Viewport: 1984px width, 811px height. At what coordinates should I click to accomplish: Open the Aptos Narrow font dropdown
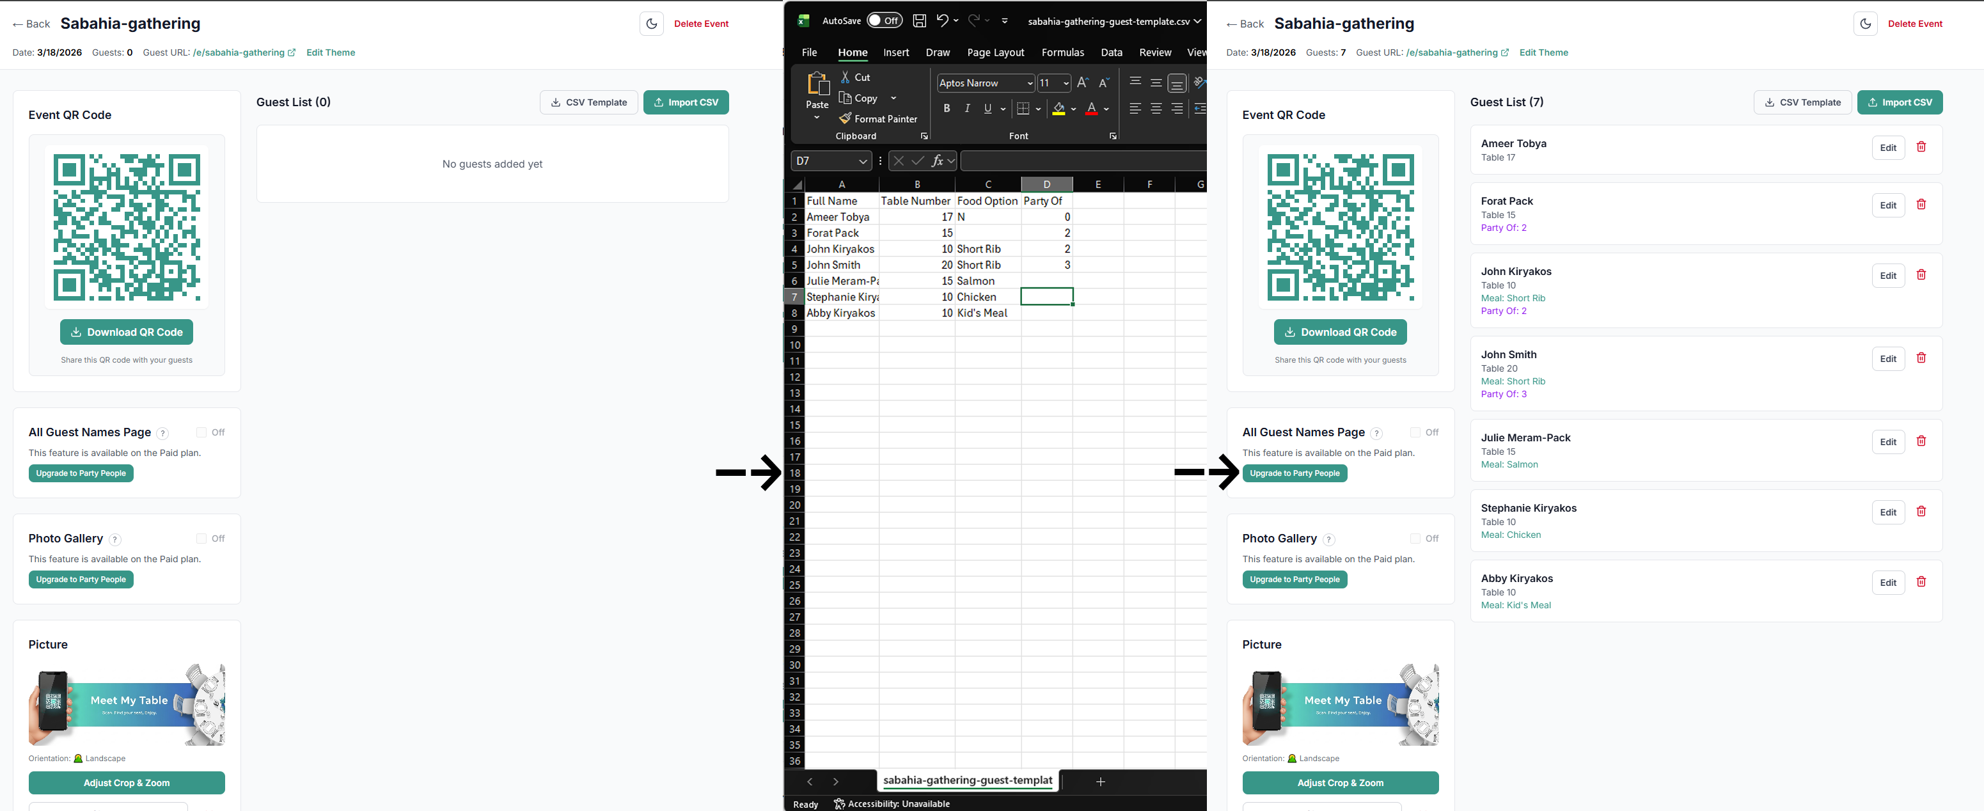[1030, 83]
